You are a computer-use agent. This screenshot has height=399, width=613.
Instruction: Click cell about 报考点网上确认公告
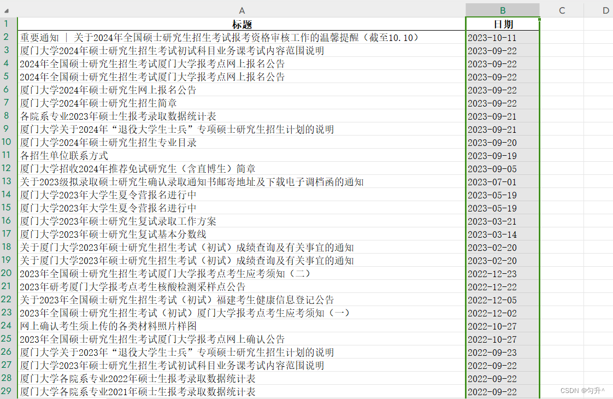click(x=241, y=339)
